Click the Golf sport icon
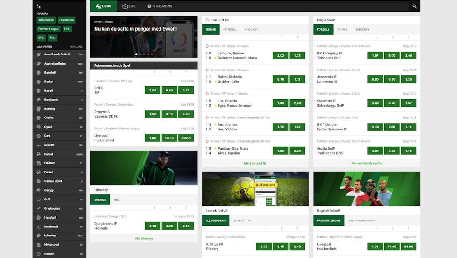The width and height of the screenshot is (457, 258). (38, 199)
